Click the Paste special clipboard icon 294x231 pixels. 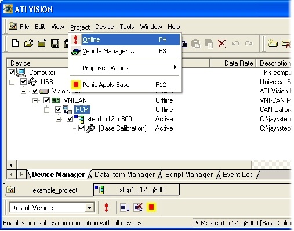209,44
